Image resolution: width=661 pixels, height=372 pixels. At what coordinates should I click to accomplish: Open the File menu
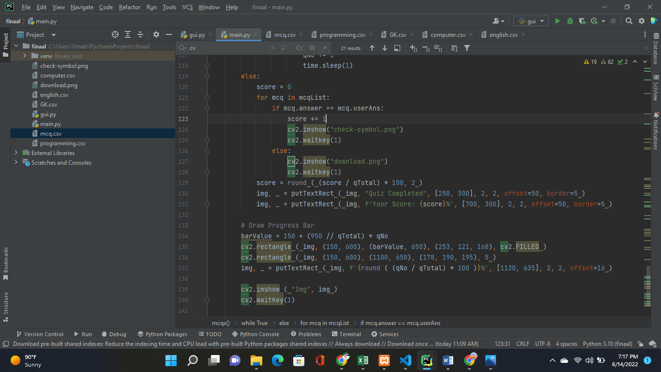click(26, 7)
